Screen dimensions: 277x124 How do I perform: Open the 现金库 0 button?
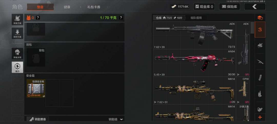(204, 7)
